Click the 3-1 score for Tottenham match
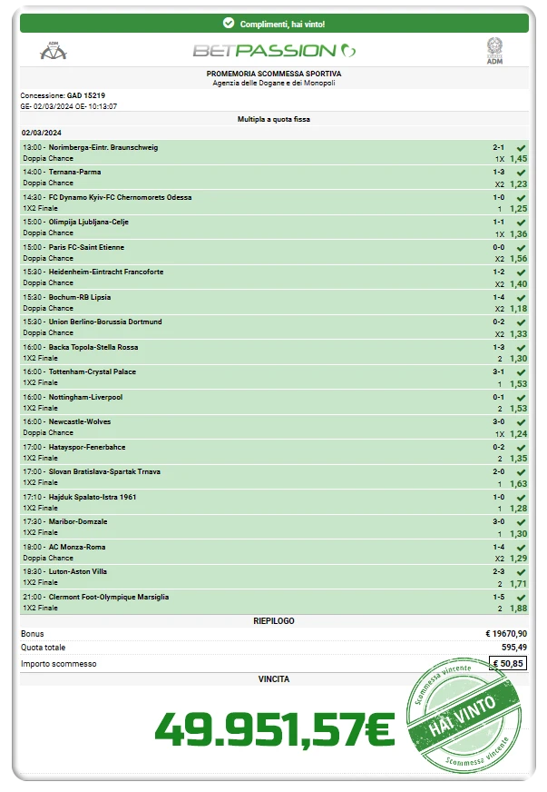The width and height of the screenshot is (547, 792). (499, 371)
